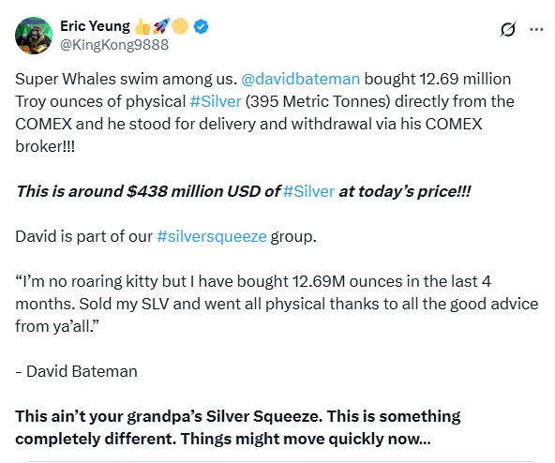Image resolution: width=555 pixels, height=463 pixels.
Task: Click the '– David Bateman' signature line
Action: coord(76,372)
